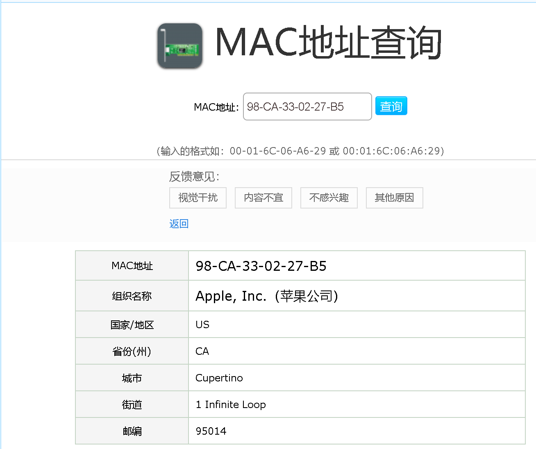Select the US country value
The width and height of the screenshot is (536, 449).
202,324
